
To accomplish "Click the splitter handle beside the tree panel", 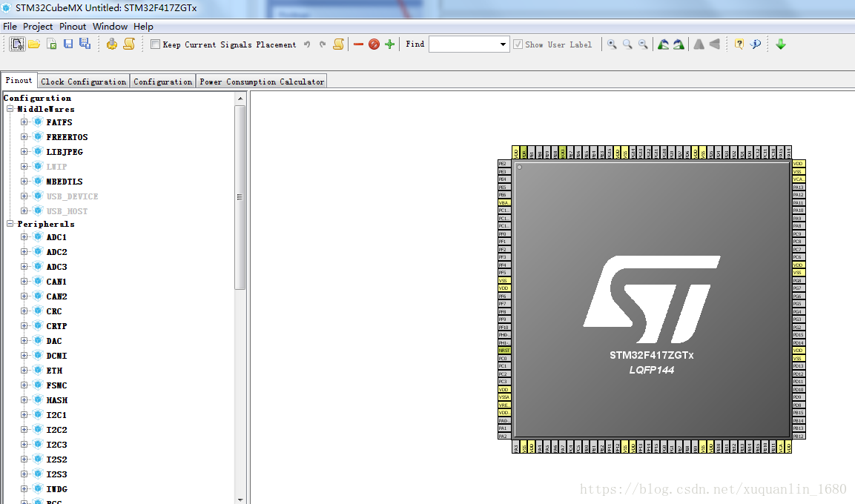I will coord(248,297).
